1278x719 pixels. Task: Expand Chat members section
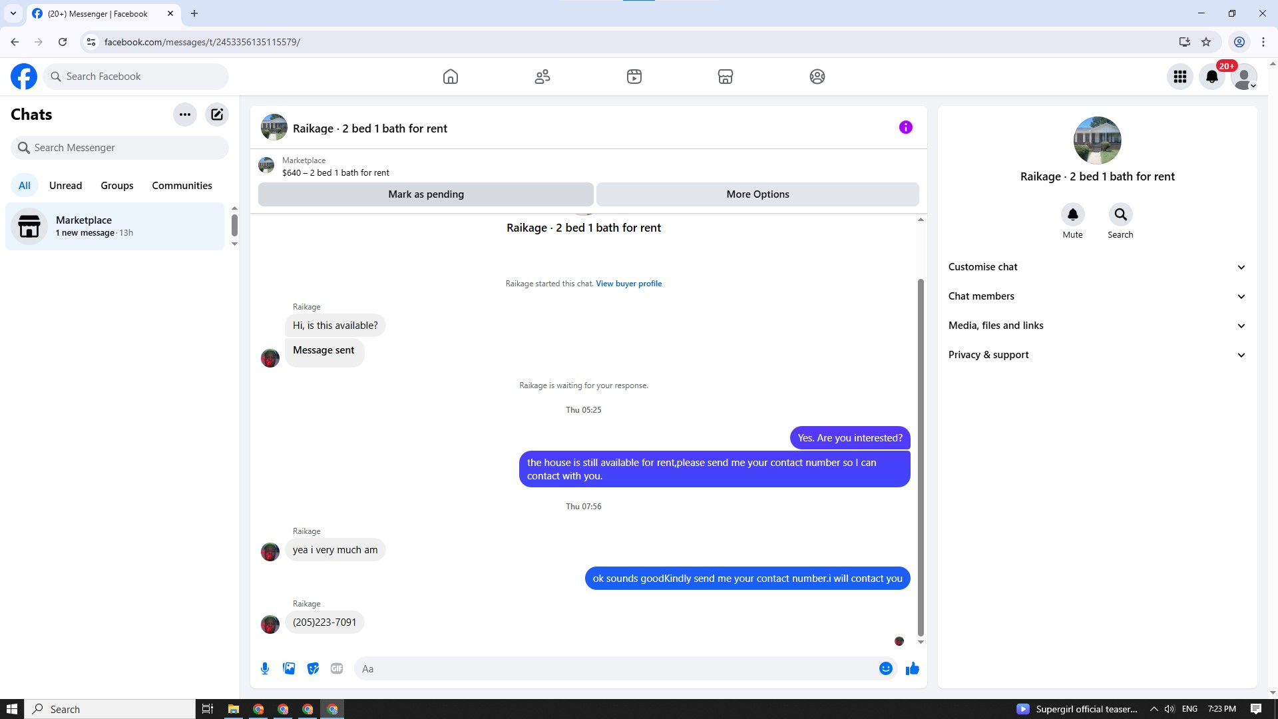(x=1097, y=296)
